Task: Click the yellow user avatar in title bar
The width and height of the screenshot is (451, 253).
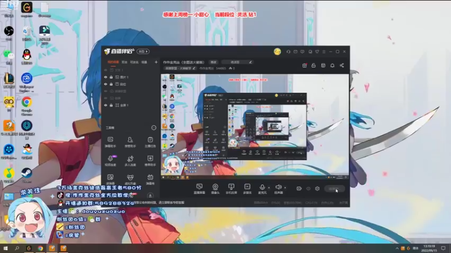Action: click(x=277, y=52)
